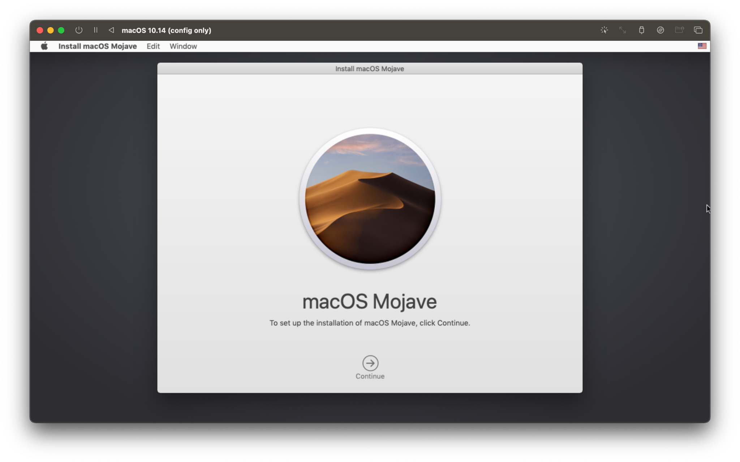Screen dimensions: 740x462
Task: Open the external displays icon
Action: (x=698, y=30)
